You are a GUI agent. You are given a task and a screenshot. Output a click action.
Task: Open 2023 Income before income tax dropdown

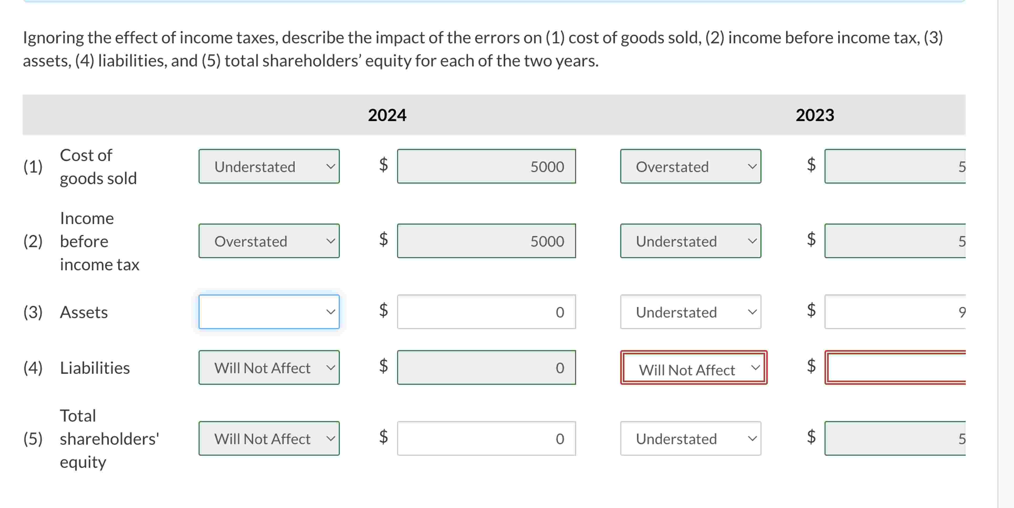pos(691,241)
